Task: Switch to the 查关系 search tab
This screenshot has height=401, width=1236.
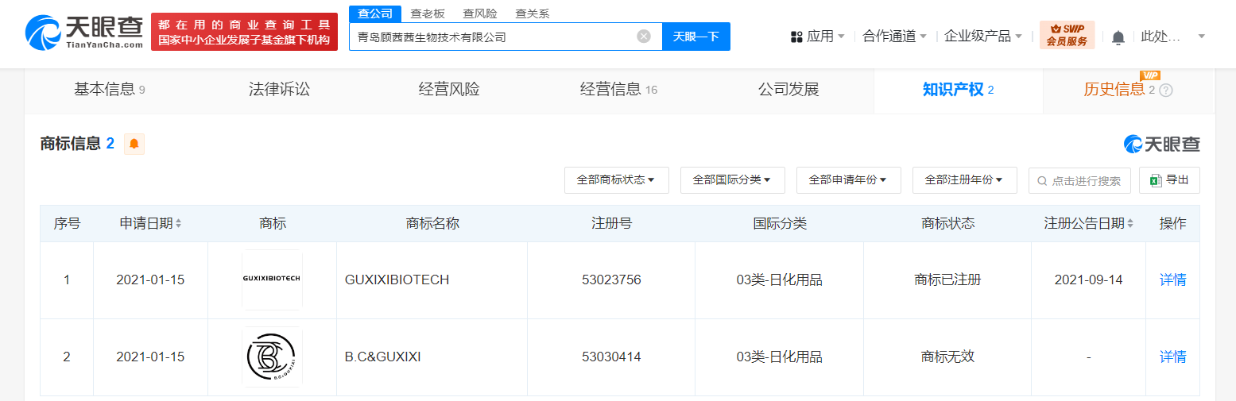Action: point(533,13)
